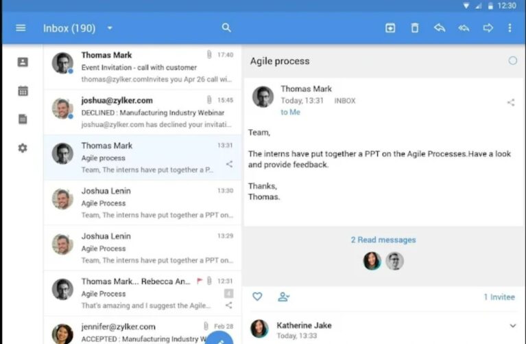526x344 pixels.
Task: Expand the Inbox (190) folder dropdown
Action: (x=110, y=28)
